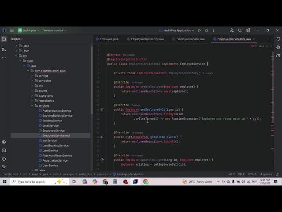Click the 42:2 caret position indicator
Image resolution: width=282 pixels, height=212 pixels.
pos(232,174)
